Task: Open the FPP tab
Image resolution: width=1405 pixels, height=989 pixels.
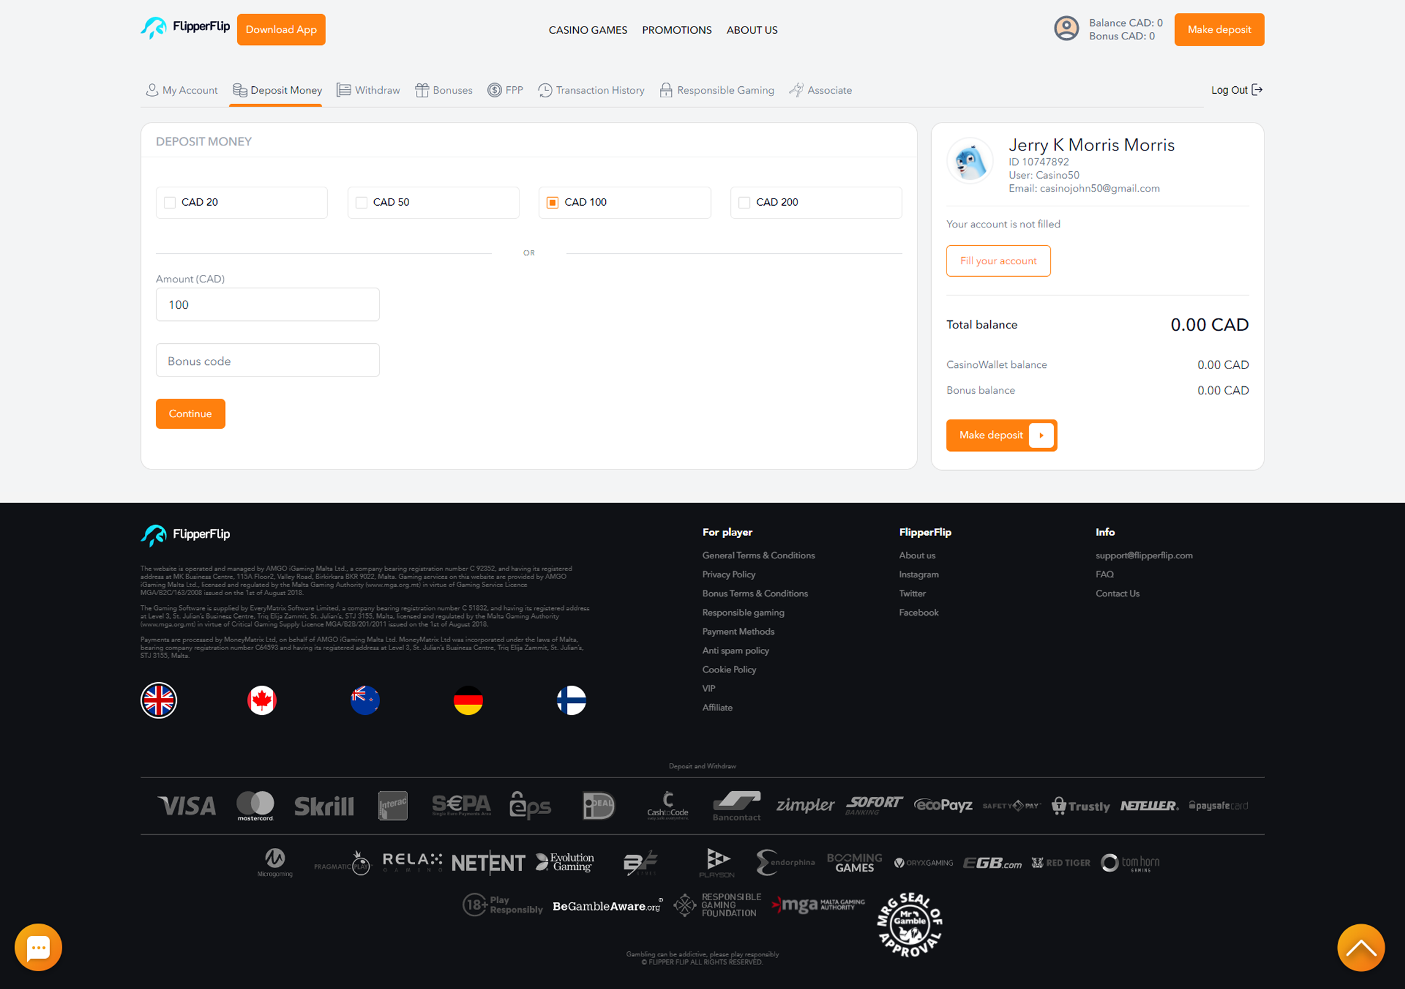Action: (x=505, y=90)
